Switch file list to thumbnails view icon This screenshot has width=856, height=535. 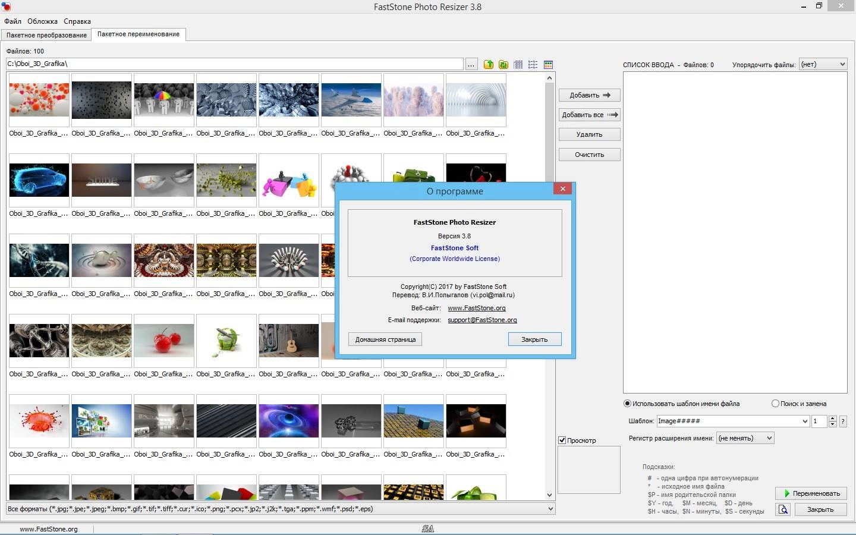[548, 64]
